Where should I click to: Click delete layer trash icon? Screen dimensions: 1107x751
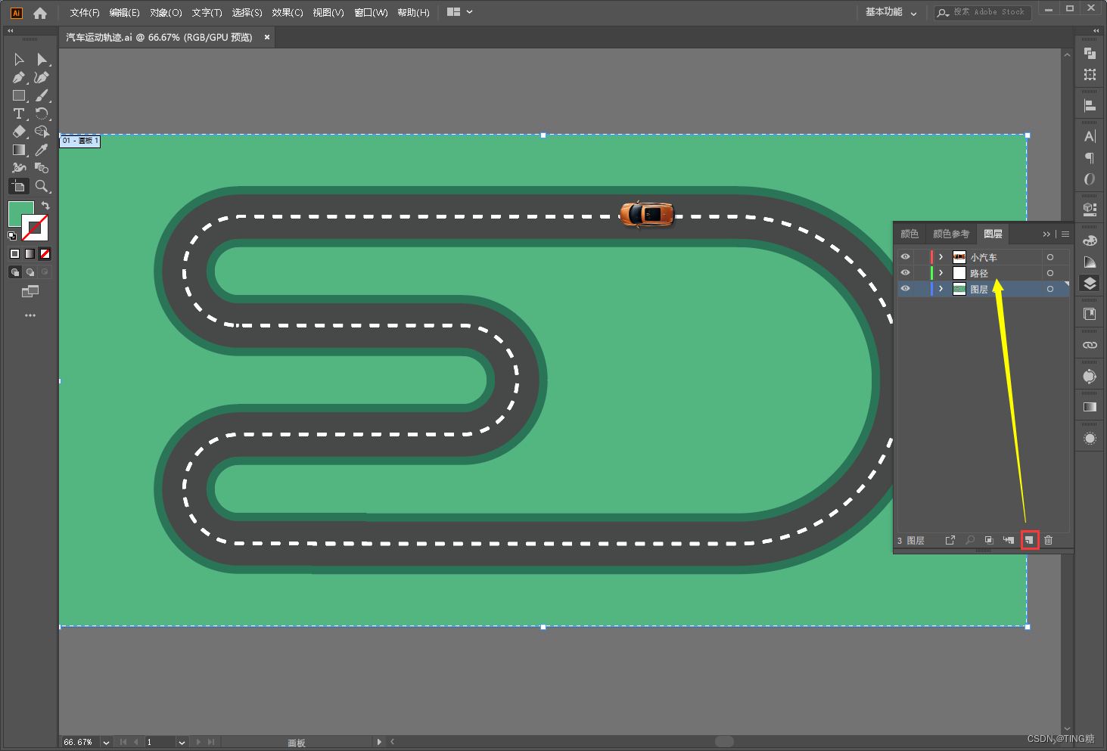point(1048,540)
